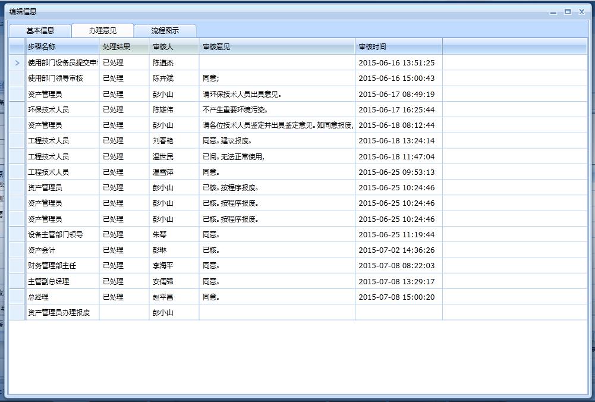The image size is (595, 402).
Task: Click the 审核人 column header
Action: coord(174,46)
